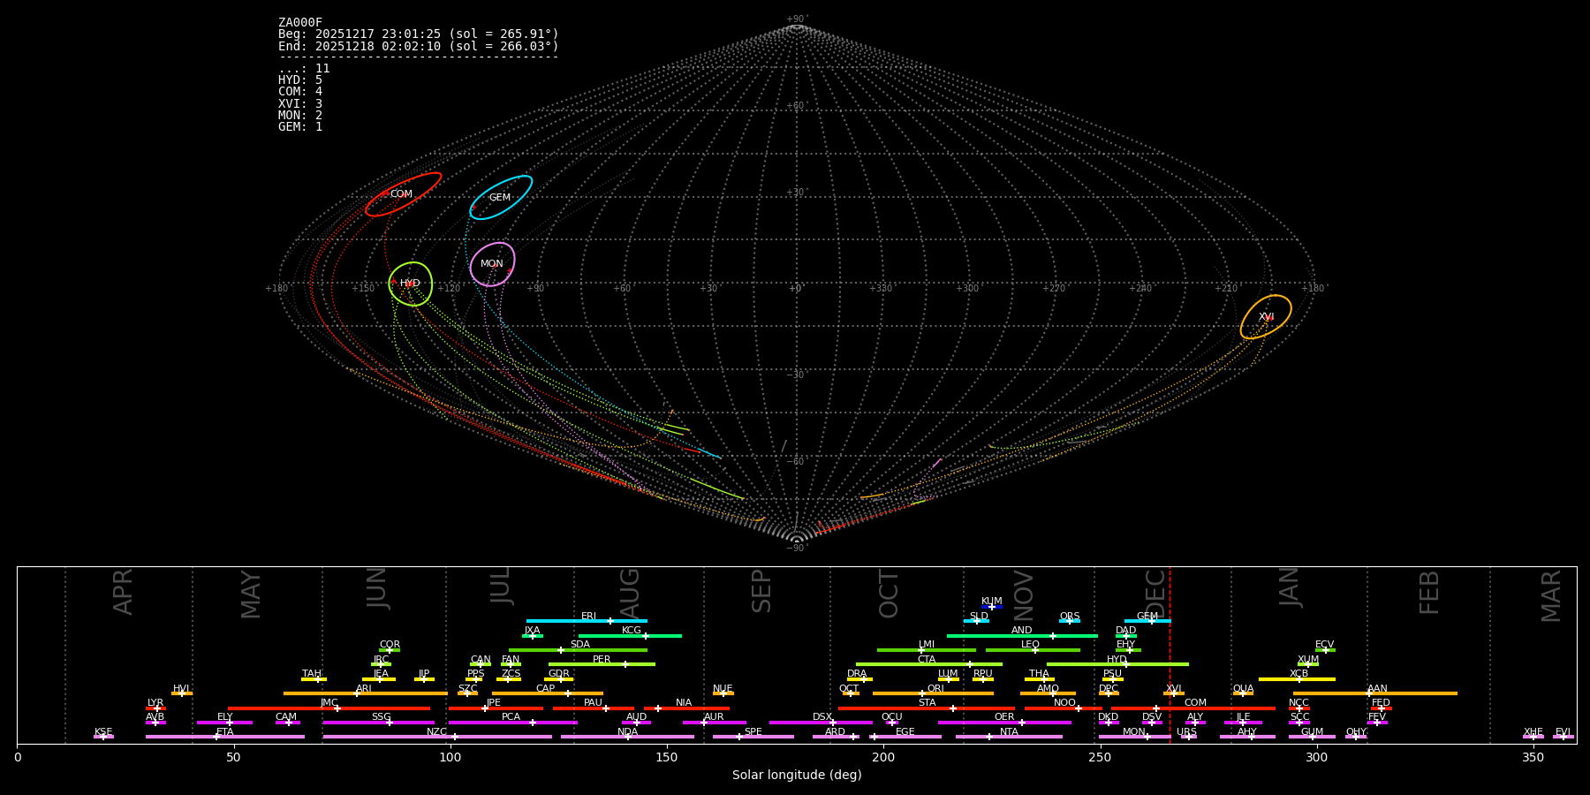Image resolution: width=1590 pixels, height=795 pixels.
Task: Click the AAN shower orange bar
Action: point(1374,693)
